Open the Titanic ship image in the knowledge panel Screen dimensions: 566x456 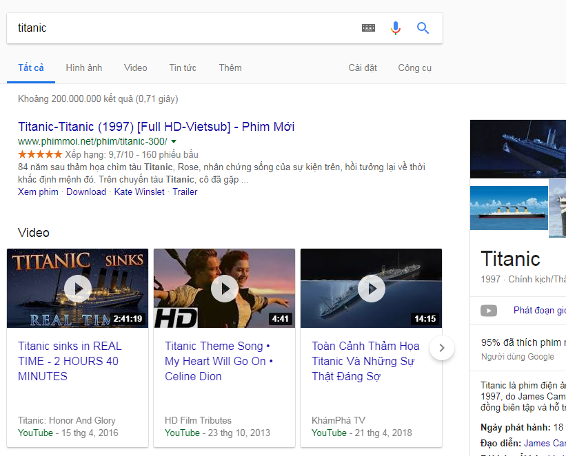click(517, 149)
